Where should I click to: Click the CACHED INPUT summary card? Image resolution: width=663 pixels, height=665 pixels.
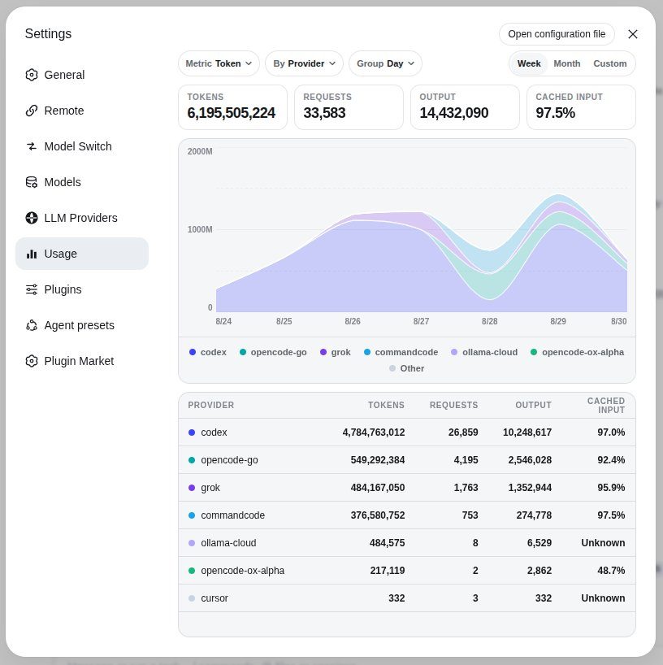point(581,107)
